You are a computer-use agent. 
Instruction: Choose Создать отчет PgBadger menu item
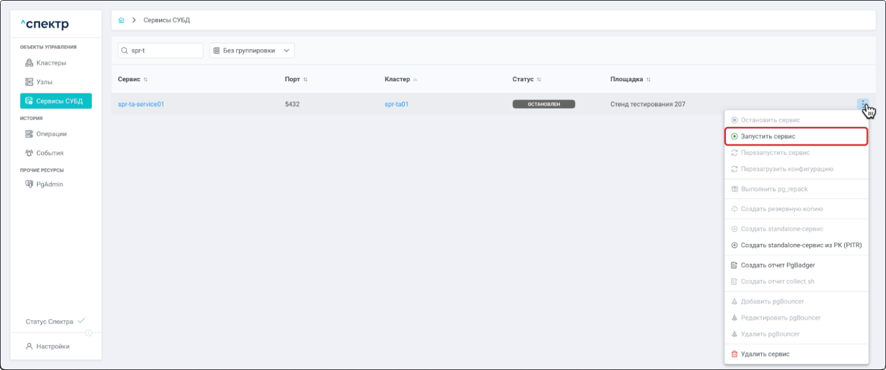(x=777, y=265)
